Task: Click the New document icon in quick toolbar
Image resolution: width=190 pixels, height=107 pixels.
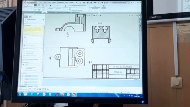Action: coord(80,2)
